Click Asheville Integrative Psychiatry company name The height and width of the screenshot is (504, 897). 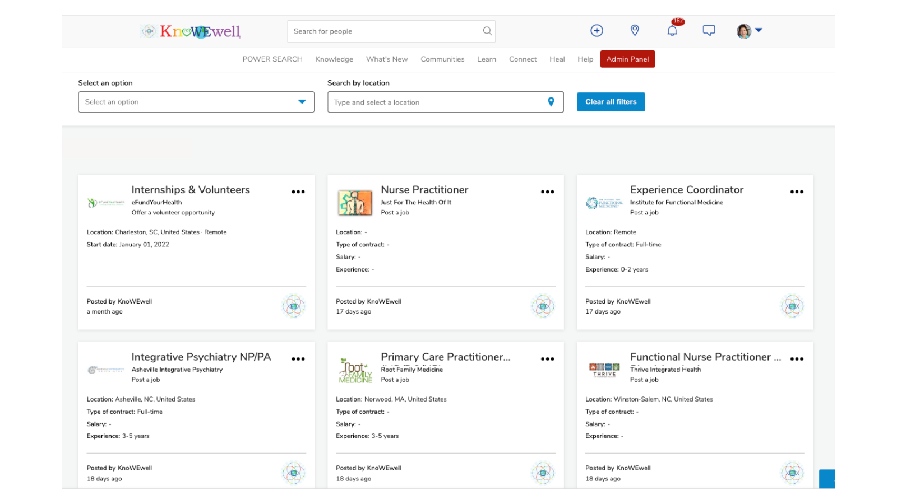[x=177, y=370]
